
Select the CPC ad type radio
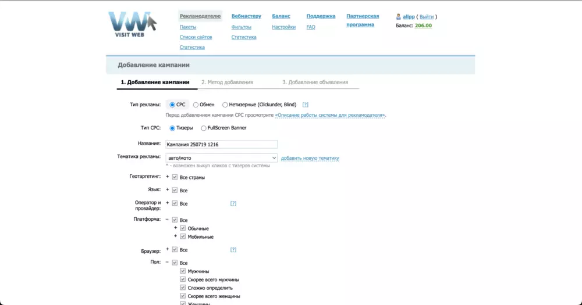click(172, 105)
